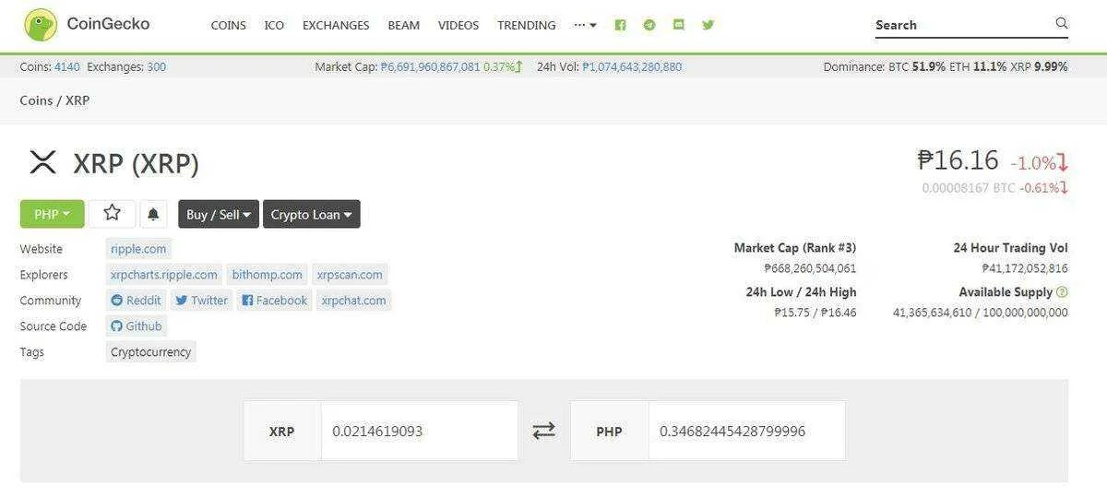Viewport: 1107px width, 497px height.
Task: Open the PHP currency dropdown
Action: pyautogui.click(x=52, y=214)
